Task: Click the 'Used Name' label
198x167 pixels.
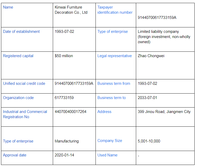Action: (x=107, y=155)
